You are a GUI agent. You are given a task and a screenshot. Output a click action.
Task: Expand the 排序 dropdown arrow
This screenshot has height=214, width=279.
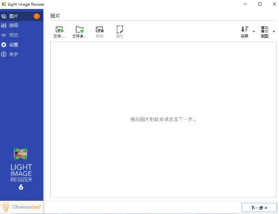point(254,32)
